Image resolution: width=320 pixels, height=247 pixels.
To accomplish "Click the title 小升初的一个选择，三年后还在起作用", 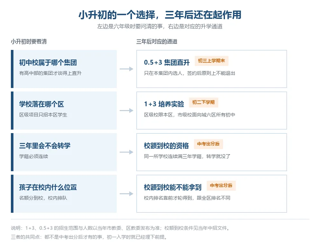I will tap(160, 15).
